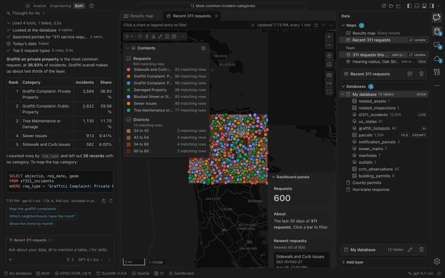Click the location pin map control
Viewport: 445px width, 278px height.
[329, 56]
